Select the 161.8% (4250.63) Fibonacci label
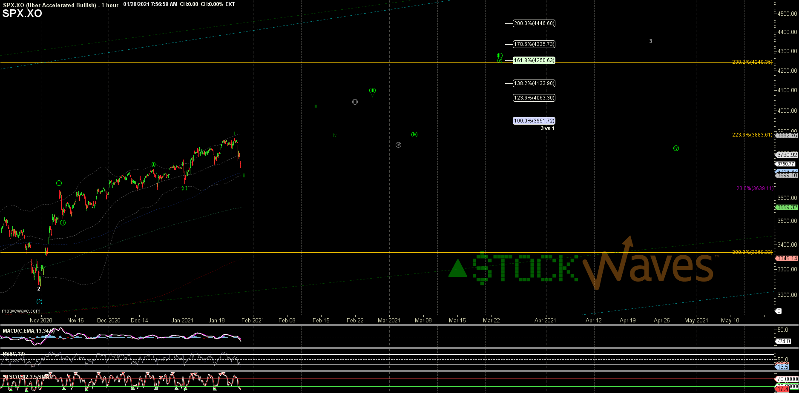 [x=534, y=60]
